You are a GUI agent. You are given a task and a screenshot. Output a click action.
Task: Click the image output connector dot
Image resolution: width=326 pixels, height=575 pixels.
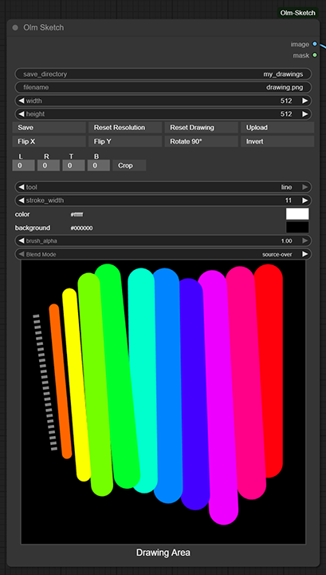[315, 44]
